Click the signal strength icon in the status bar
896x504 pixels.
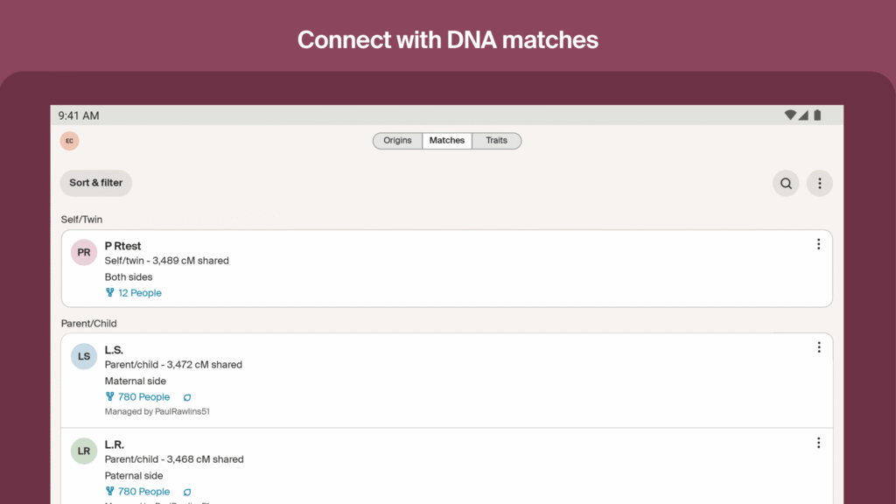click(x=802, y=115)
